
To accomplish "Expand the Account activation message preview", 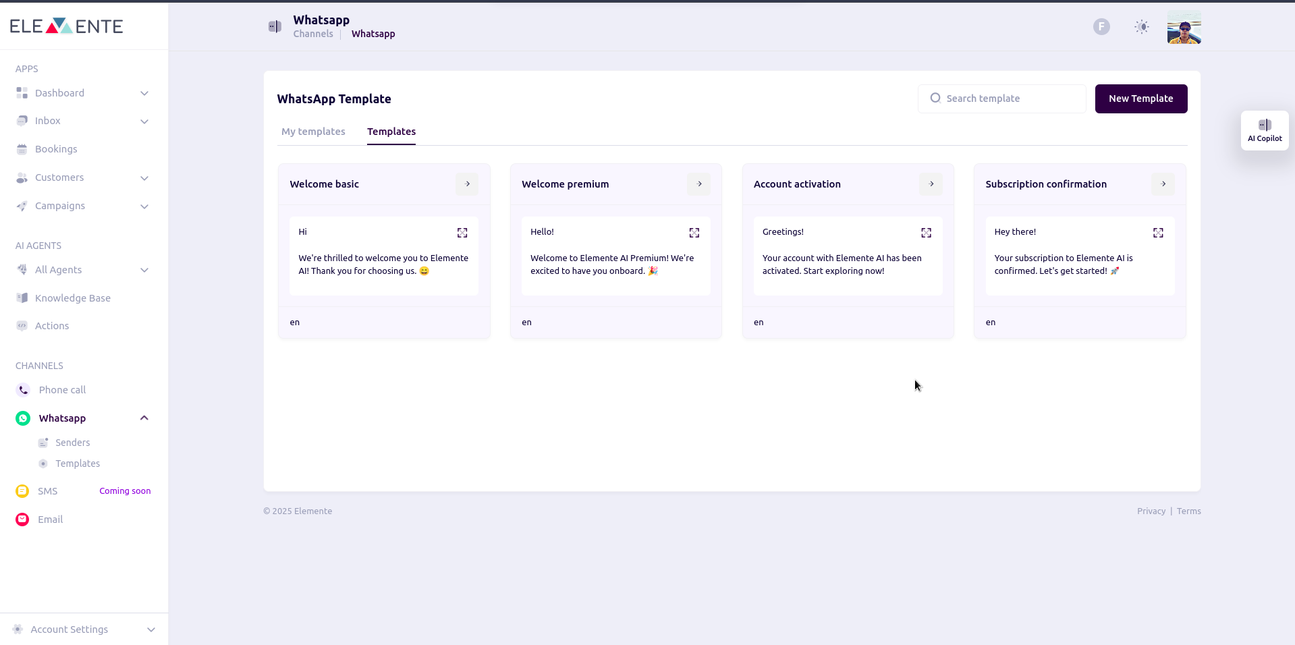I will click(927, 233).
